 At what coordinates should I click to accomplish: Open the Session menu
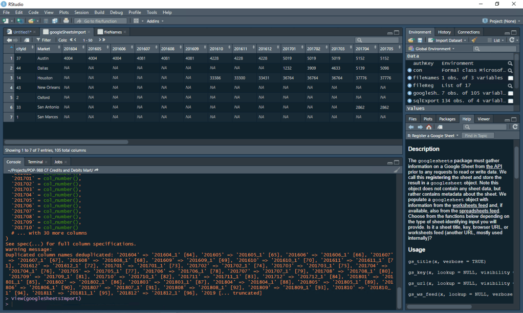[x=81, y=12]
